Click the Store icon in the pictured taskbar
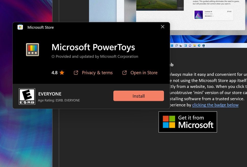Screen dimensions: 247x167 pyautogui.click(x=204, y=45)
